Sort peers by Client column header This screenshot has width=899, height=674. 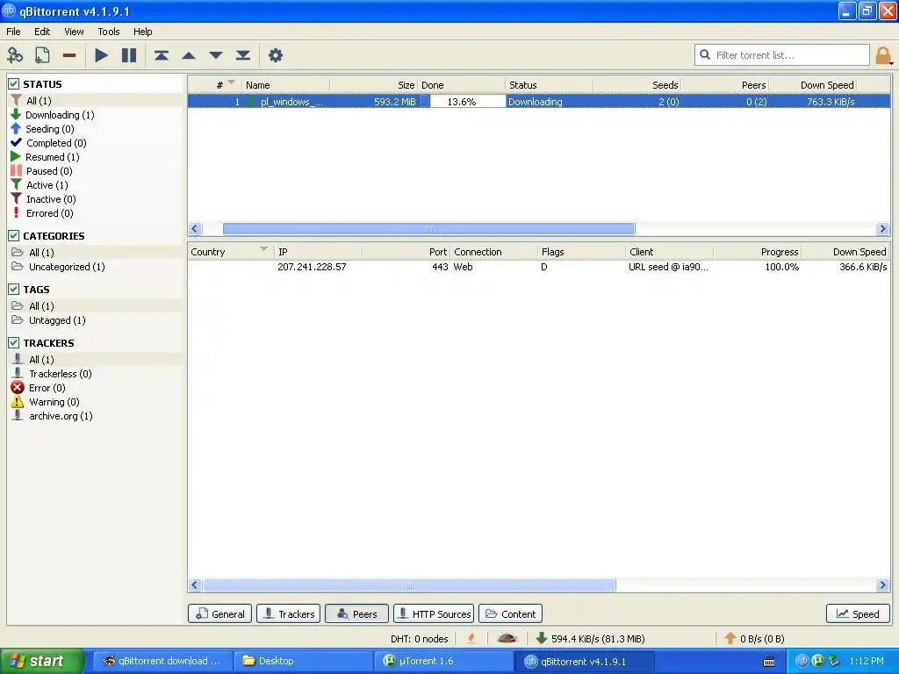[670, 252]
